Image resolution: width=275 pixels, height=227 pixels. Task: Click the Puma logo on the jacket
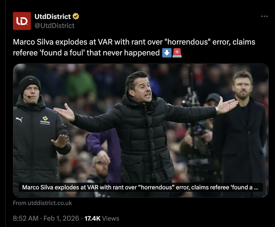point(19,120)
